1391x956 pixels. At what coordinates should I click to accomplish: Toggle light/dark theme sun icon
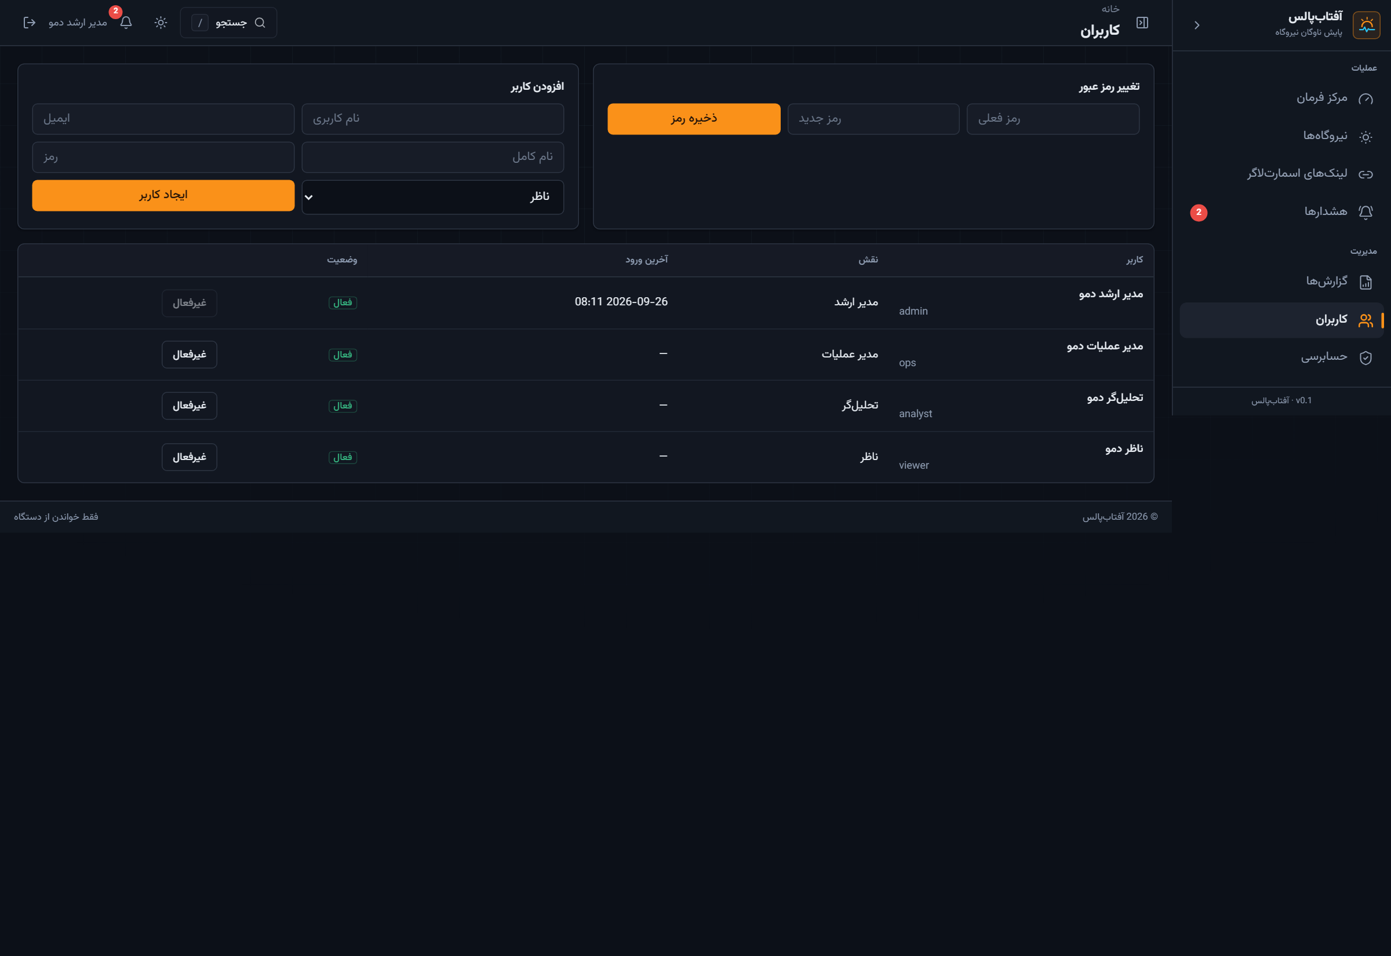pyautogui.click(x=161, y=23)
